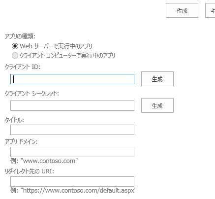
Task: Click the アプリ ドメイン label text
Action: click(x=21, y=141)
